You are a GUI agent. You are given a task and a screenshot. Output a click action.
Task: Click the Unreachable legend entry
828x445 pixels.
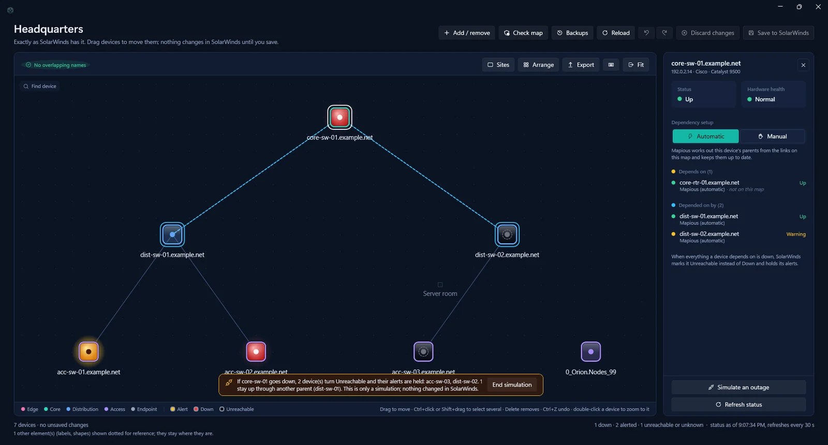(236, 409)
